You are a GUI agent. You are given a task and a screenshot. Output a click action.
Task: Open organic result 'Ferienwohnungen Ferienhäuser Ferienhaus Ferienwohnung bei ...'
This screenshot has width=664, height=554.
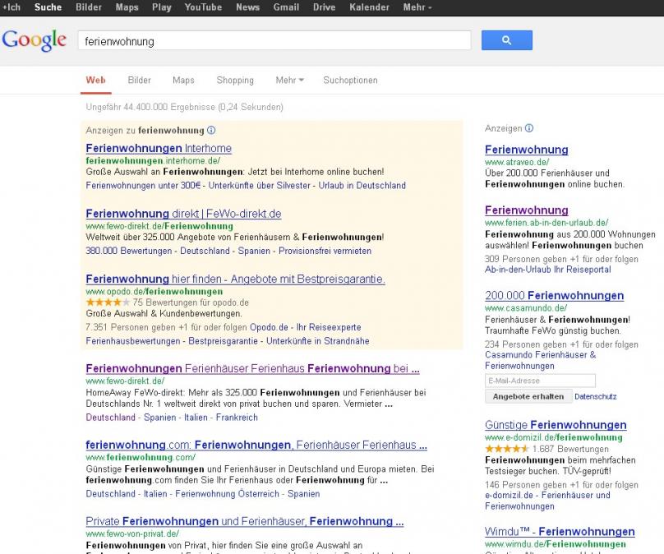click(x=253, y=368)
